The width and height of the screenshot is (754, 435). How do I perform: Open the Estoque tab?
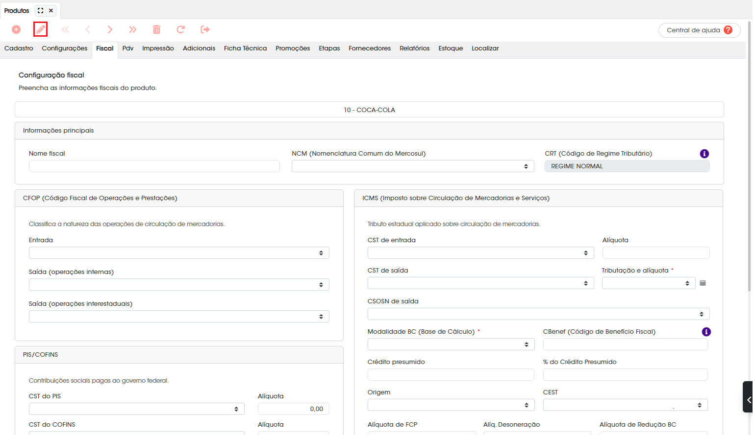(451, 48)
